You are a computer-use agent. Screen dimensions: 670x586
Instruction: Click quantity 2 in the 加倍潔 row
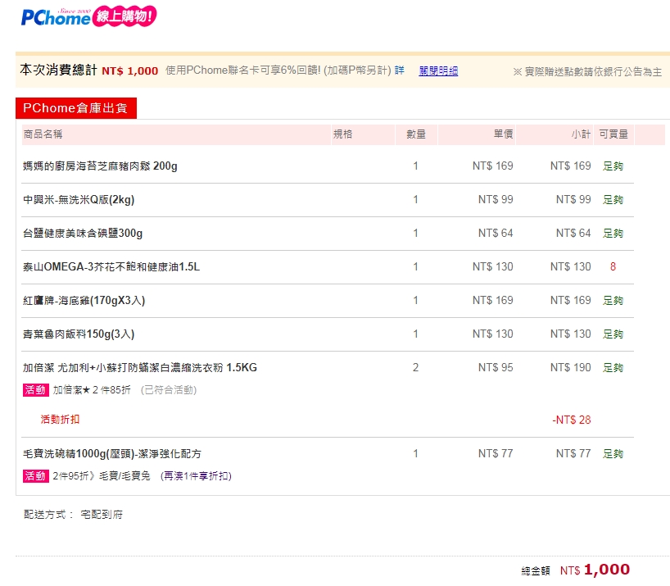[416, 368]
